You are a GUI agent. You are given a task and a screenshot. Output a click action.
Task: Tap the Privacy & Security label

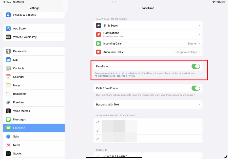coord(25,15)
